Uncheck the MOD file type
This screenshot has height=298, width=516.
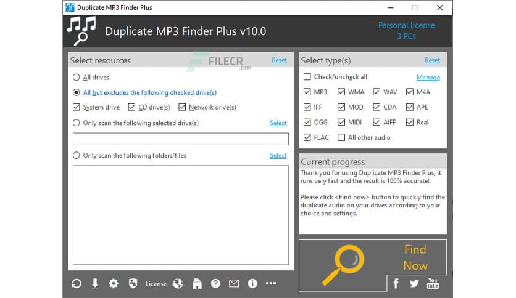point(341,107)
